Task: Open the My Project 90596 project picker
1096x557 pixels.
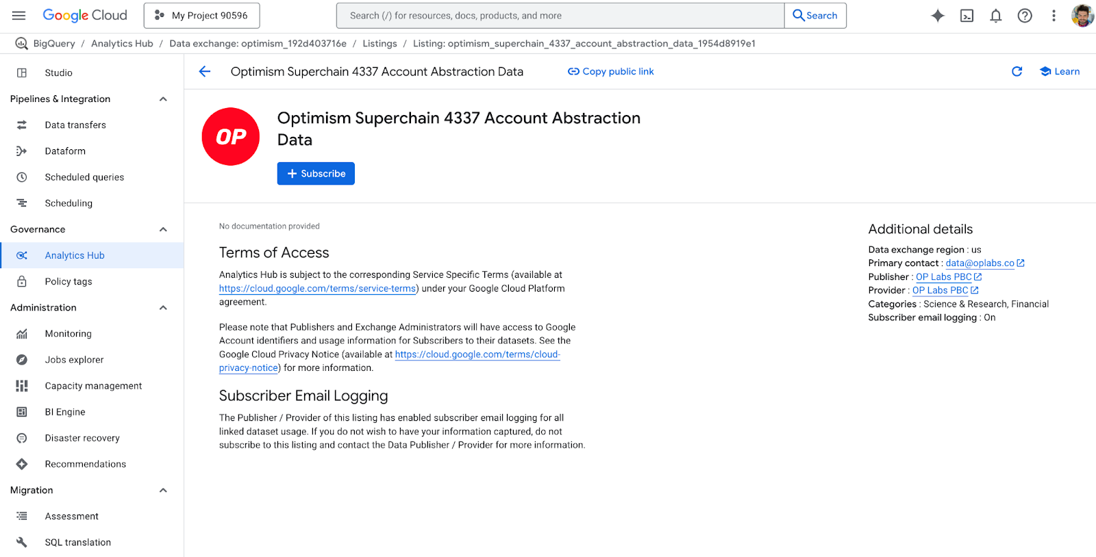Action: pos(201,15)
